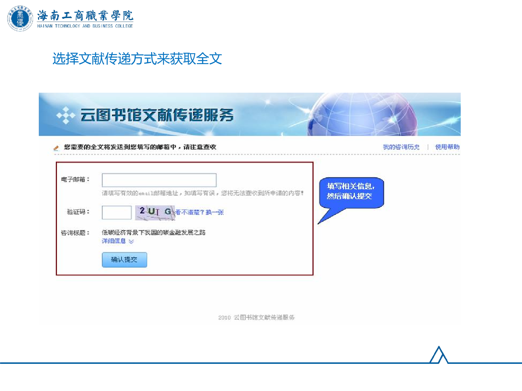Open the 我的咨询历史 link
Viewport: 522px width, 391px height.
pos(401,147)
